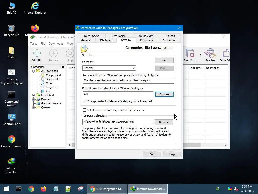Screen dimensions: 258x194
Task: Click Description column header in IDM list
Action: click(x=213, y=68)
